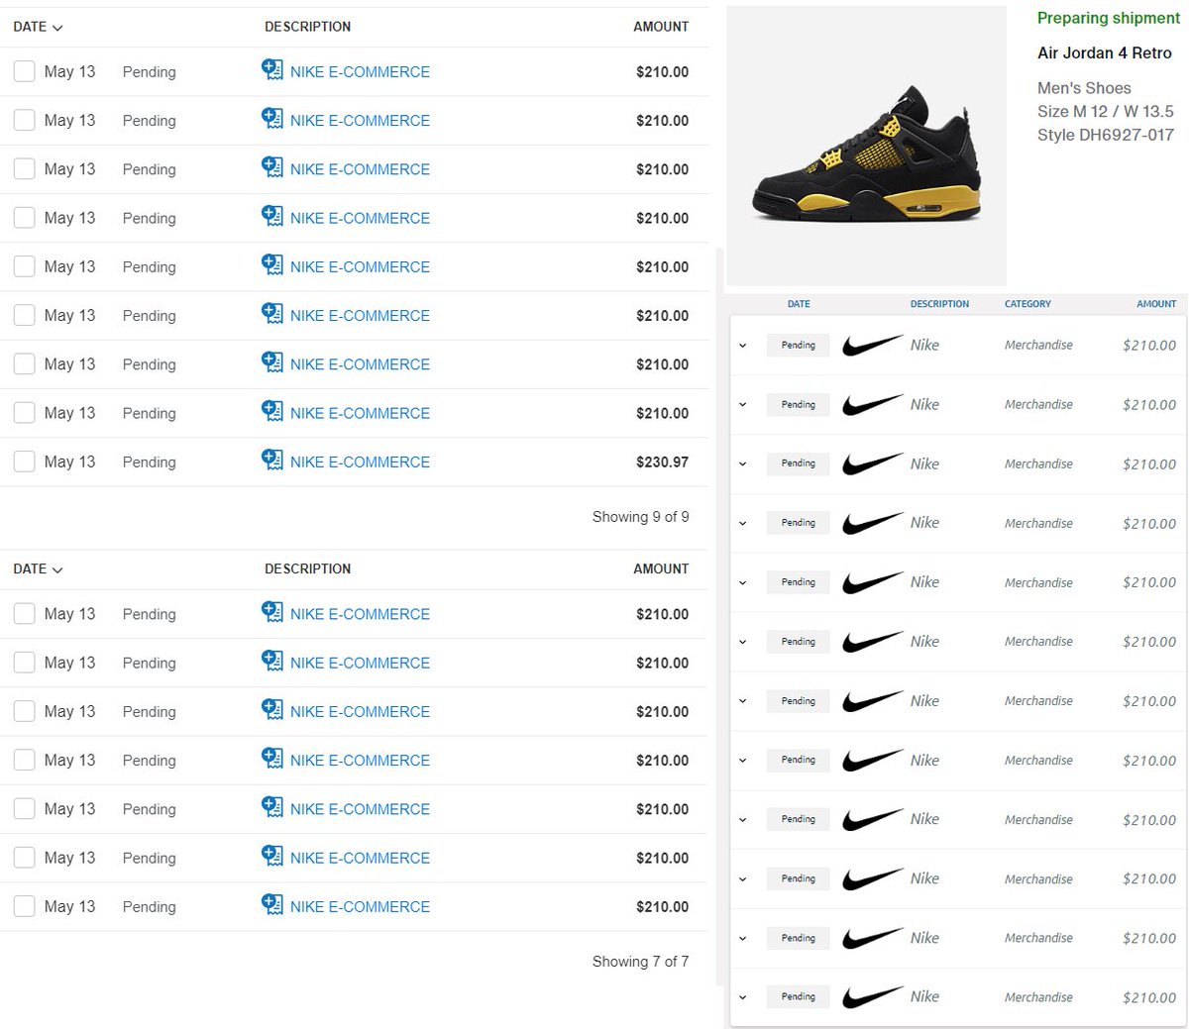Click DESCRIPTION header in the Nike merchandise table
The image size is (1189, 1029).
click(939, 304)
